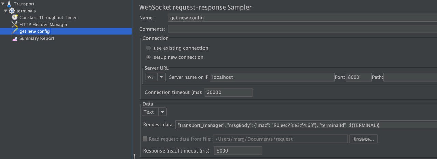Select 'setup new connection' radio button
Viewport: 437px width, 159px height.
[x=149, y=57]
